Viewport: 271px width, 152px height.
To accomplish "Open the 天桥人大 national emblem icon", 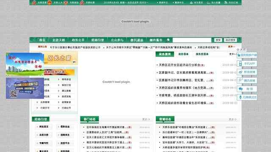I will tap(50, 3).
